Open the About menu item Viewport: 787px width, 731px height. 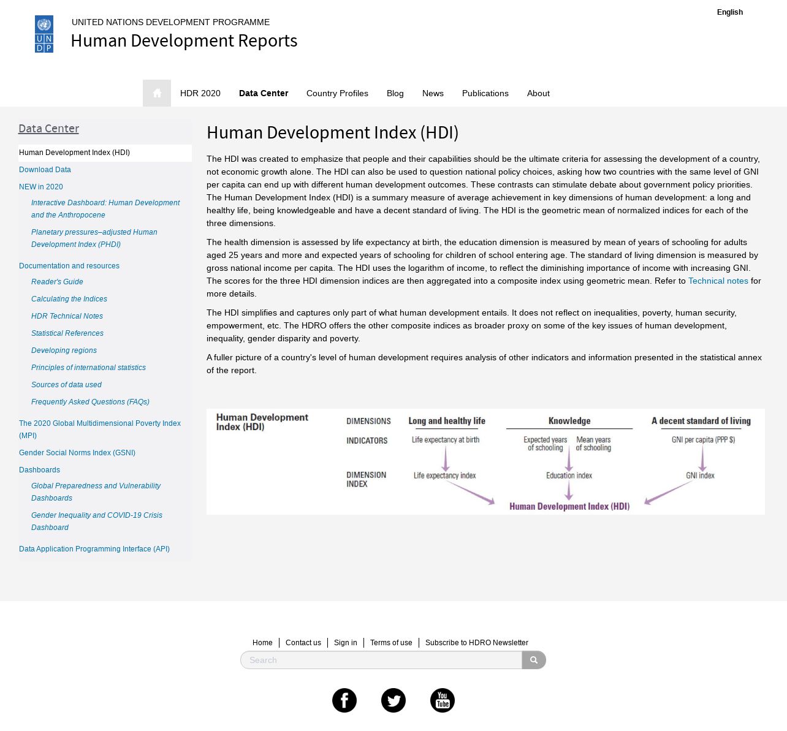coord(538,93)
